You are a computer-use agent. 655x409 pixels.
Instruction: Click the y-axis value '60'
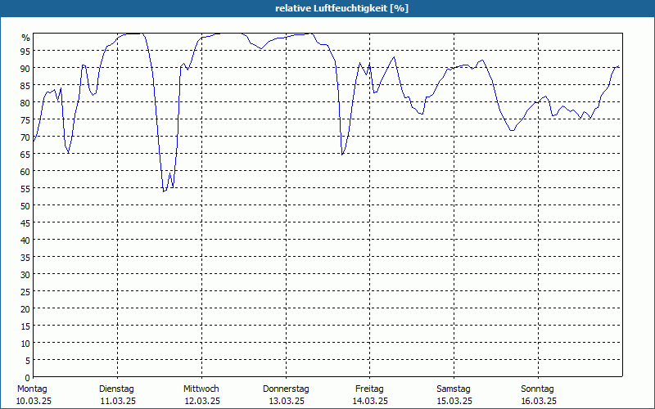[25, 172]
